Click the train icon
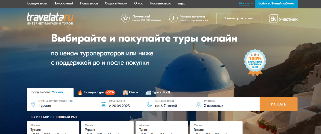This screenshot has height=134, width=321. pos(148,92)
